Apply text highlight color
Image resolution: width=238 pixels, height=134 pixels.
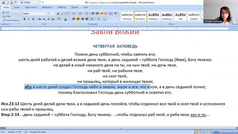click(59, 19)
